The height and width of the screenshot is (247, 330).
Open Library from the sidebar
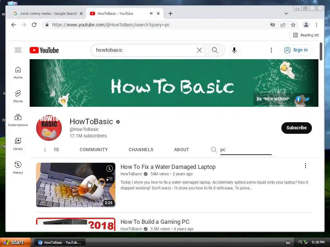[x=18, y=144]
